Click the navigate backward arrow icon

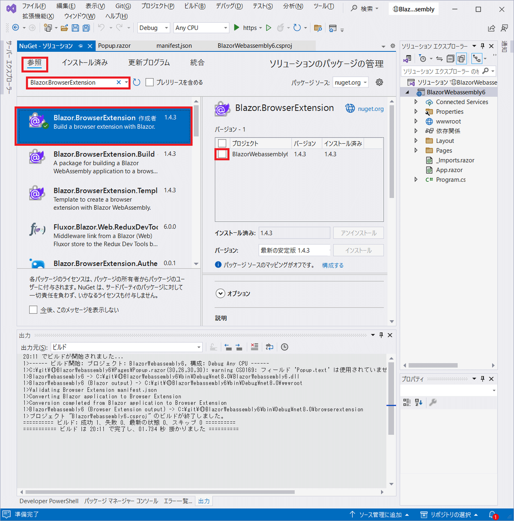(x=16, y=28)
